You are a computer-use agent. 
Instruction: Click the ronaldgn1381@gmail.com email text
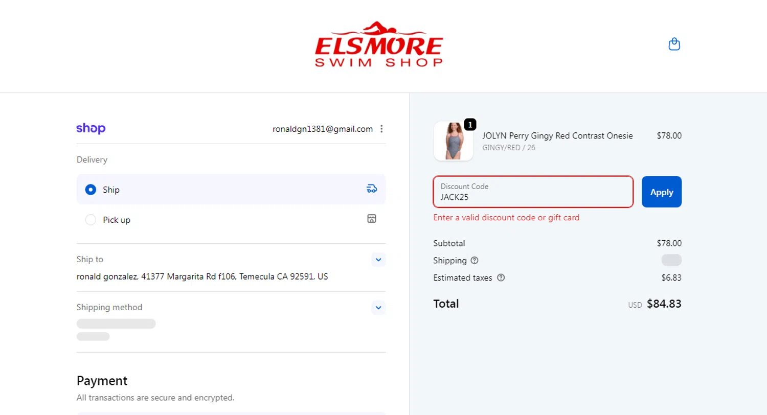[323, 129]
